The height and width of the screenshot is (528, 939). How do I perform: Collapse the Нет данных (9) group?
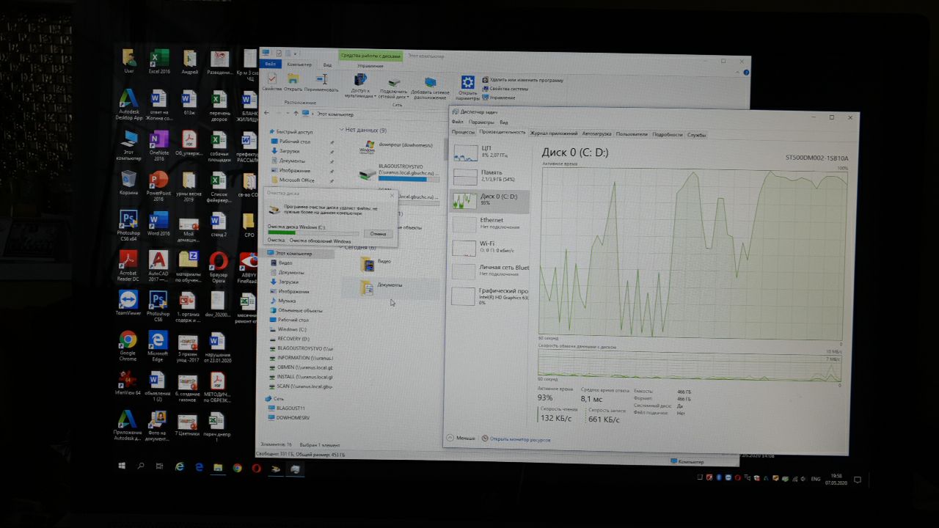click(342, 130)
